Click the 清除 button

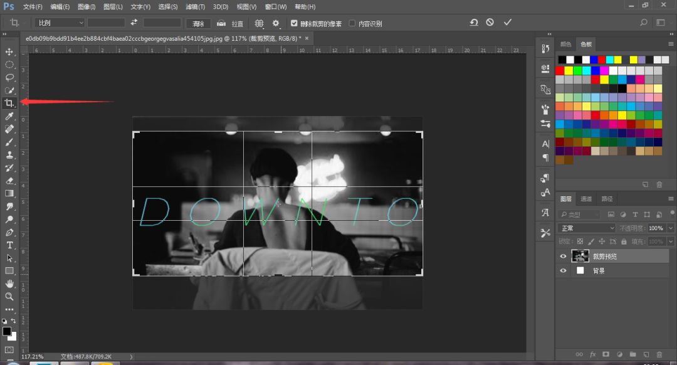[x=198, y=23]
